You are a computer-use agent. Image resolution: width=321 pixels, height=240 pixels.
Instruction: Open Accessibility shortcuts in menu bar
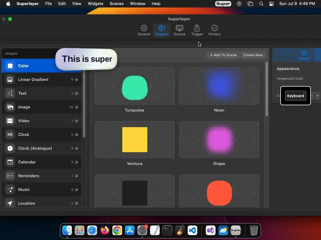239,4
